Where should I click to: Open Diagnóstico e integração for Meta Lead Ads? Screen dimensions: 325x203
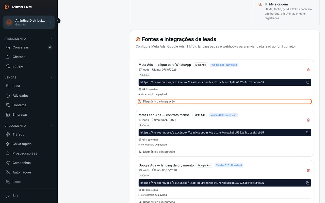point(225,152)
